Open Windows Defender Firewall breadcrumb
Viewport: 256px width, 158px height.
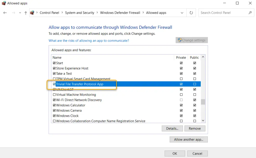tap(120, 13)
